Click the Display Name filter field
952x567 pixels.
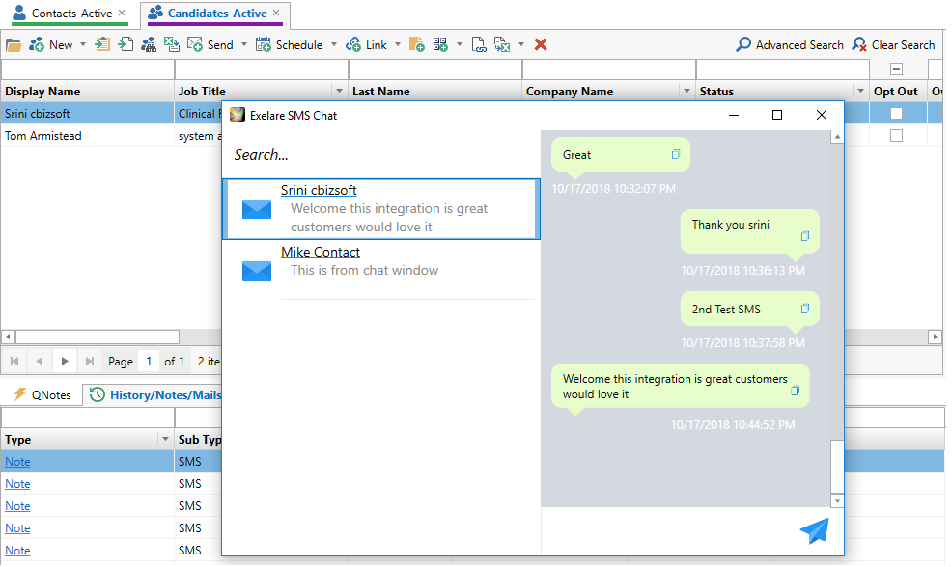pos(88,69)
